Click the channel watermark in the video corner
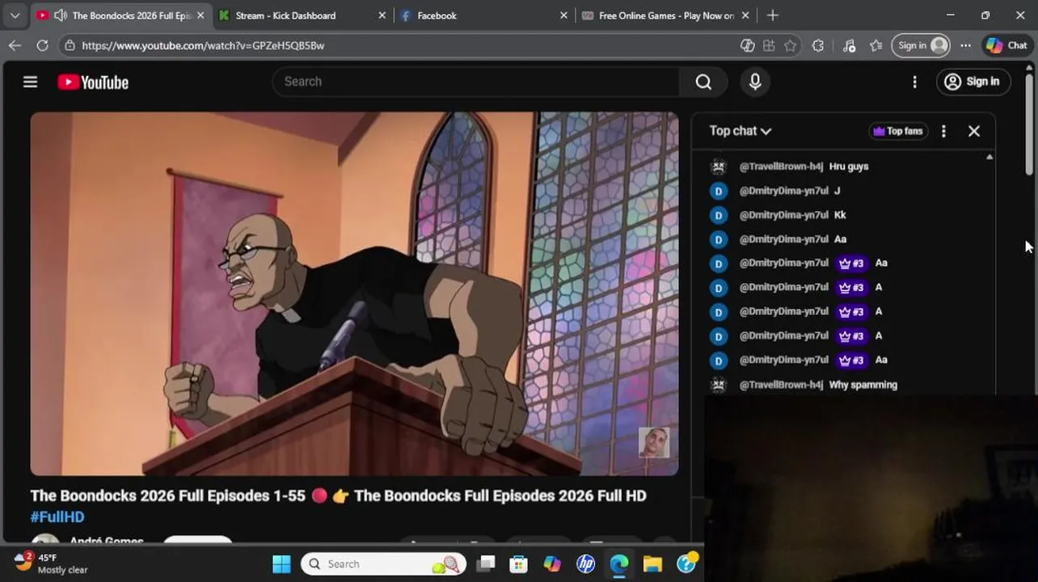 tap(654, 442)
